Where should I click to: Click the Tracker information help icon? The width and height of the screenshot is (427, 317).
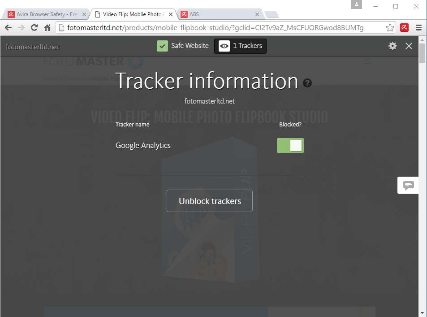click(x=307, y=83)
